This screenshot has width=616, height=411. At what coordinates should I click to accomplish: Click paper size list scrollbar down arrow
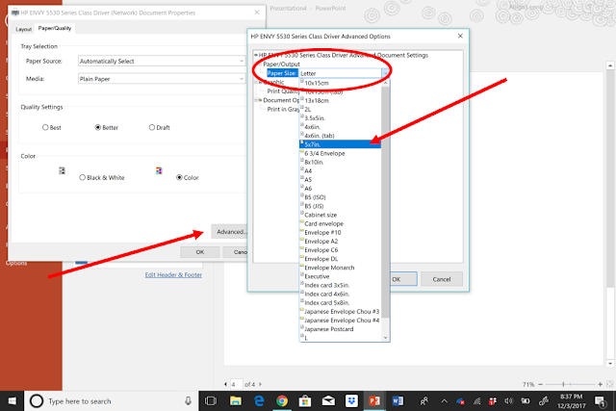[x=385, y=338]
